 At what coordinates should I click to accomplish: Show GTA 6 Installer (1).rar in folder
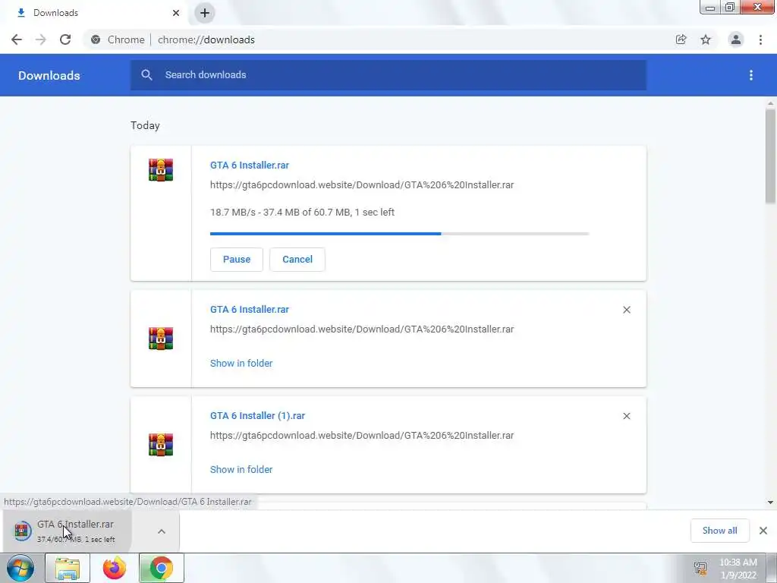241,469
